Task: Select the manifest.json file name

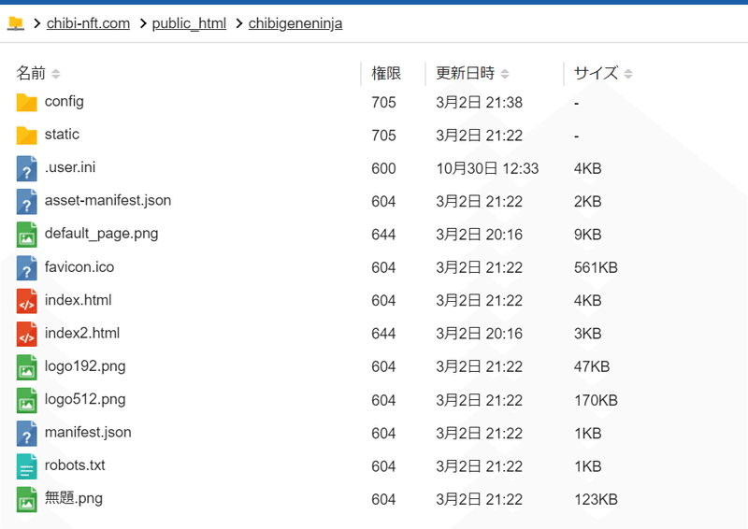Action: (88, 432)
